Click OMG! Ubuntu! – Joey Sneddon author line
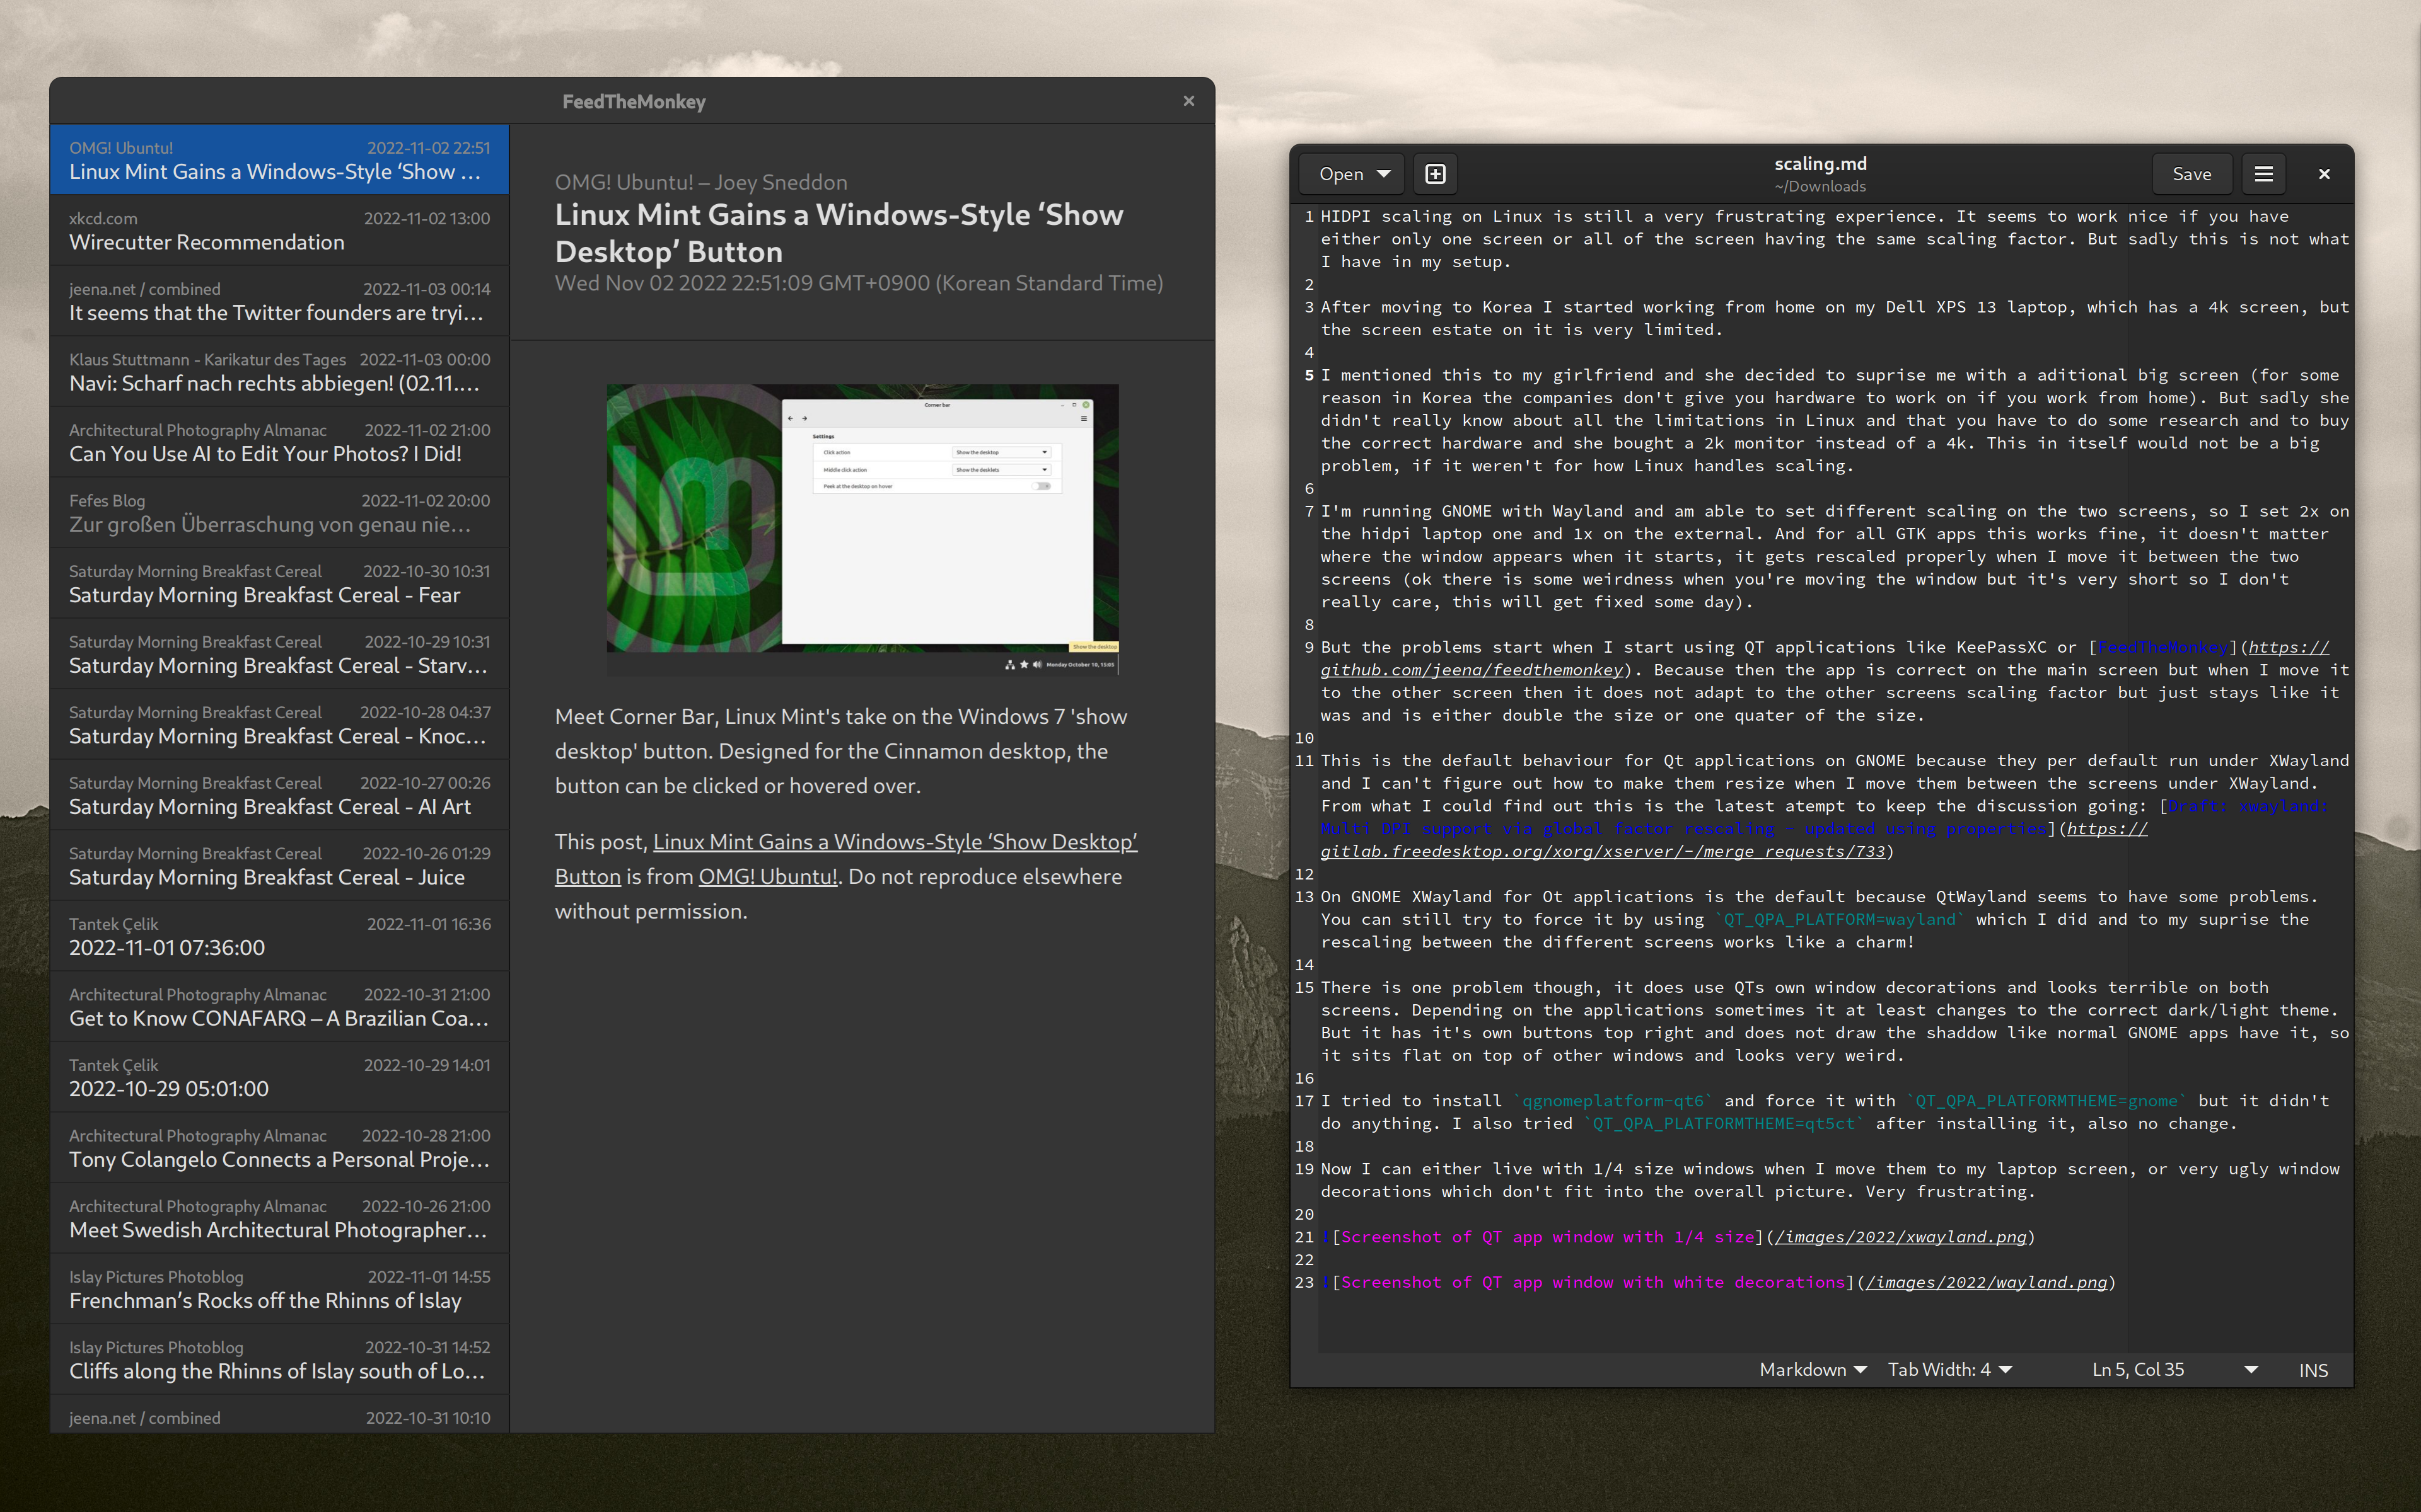Screen dimensions: 2421x1512 (701, 182)
